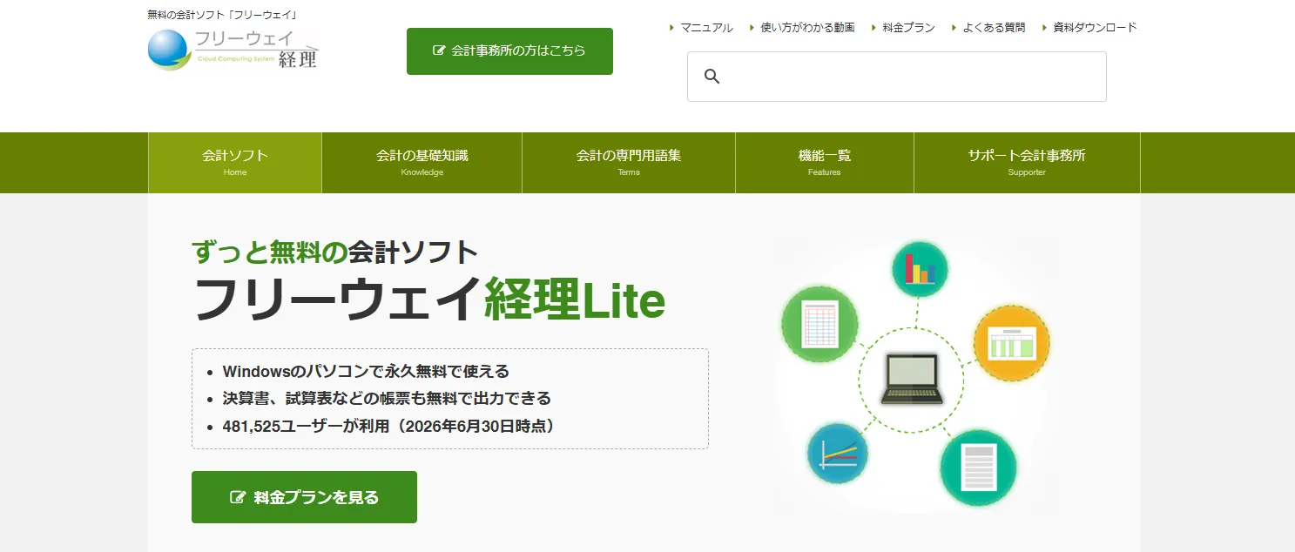Click tagline 無料の会計ソフト「フリーウェイ」
Viewport: 1295px width, 552px height.
pyautogui.click(x=223, y=15)
